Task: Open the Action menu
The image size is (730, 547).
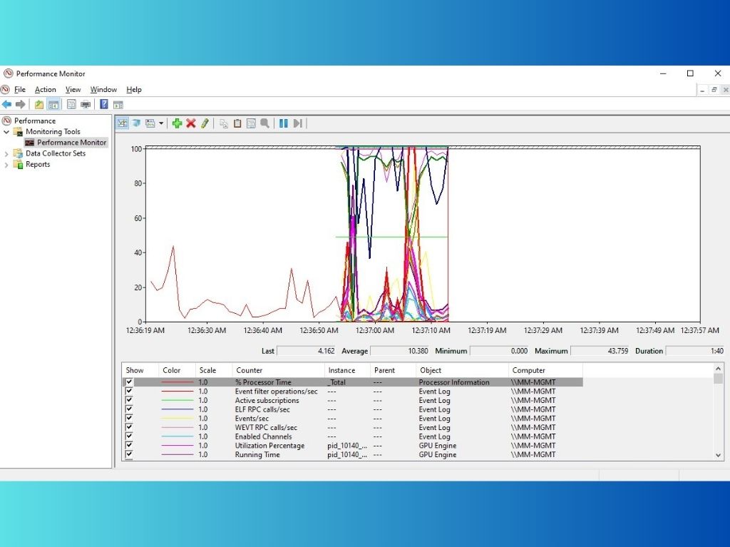Action: coord(45,89)
